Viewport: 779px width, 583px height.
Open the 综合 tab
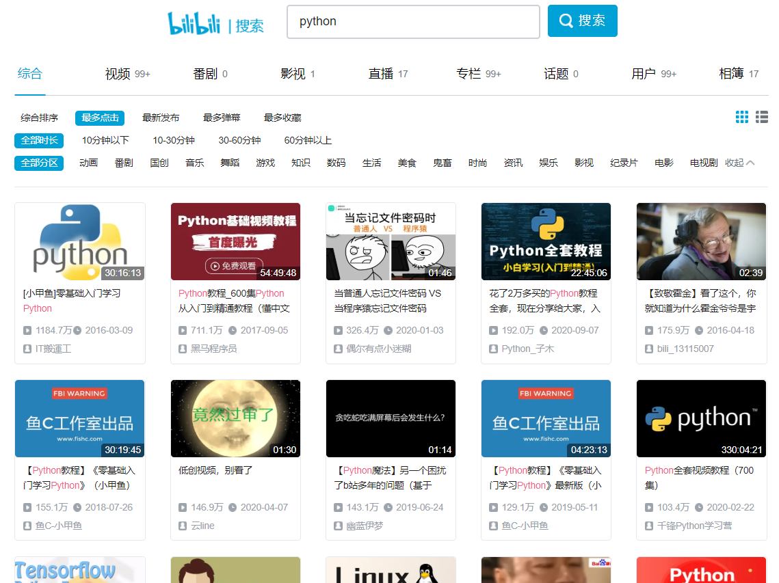tap(30, 74)
